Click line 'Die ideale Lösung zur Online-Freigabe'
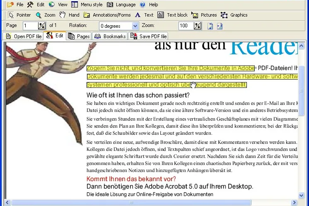The width and height of the screenshot is (309, 206). click(x=150, y=194)
